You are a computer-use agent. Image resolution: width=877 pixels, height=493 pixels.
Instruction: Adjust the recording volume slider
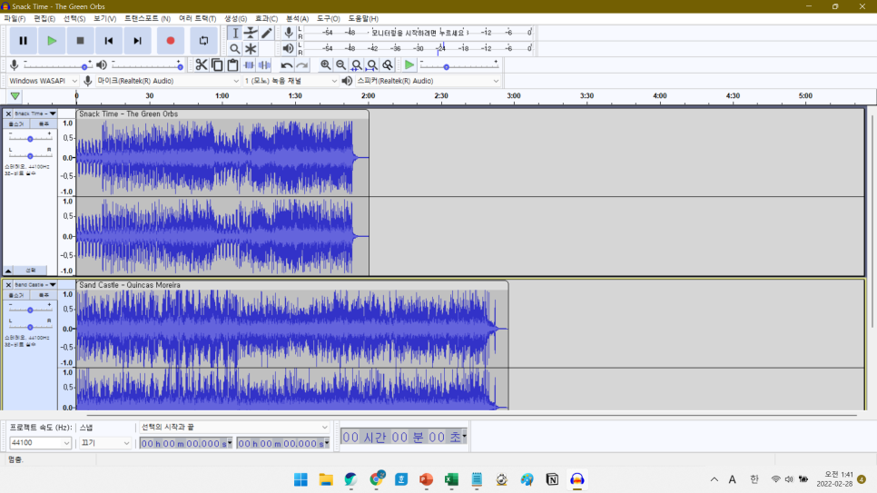(57, 66)
